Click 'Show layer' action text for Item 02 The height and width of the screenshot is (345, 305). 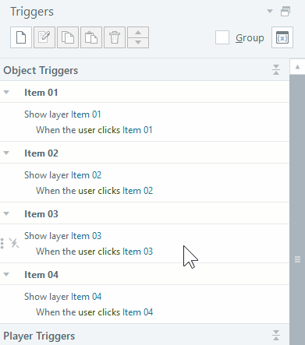pos(47,175)
